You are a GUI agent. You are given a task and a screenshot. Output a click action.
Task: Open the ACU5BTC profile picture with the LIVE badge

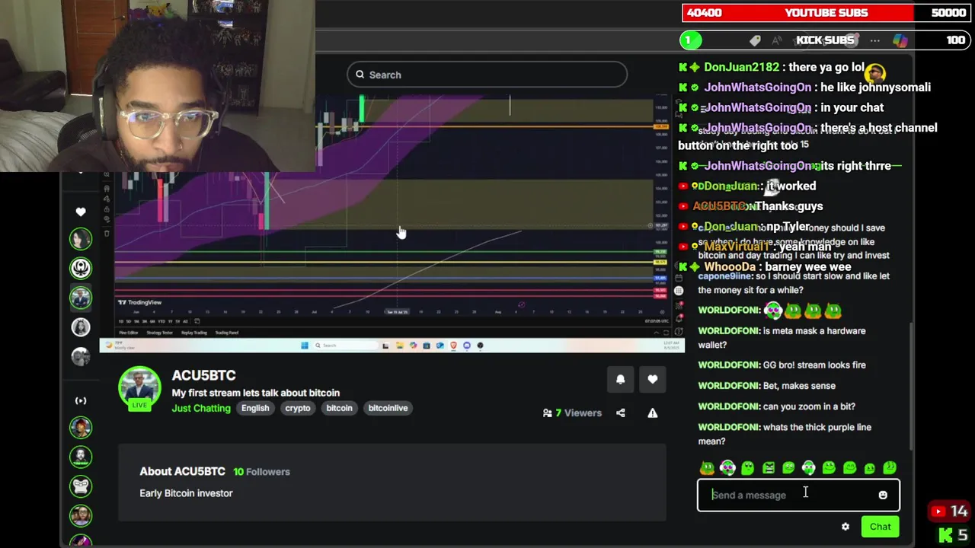coord(139,388)
